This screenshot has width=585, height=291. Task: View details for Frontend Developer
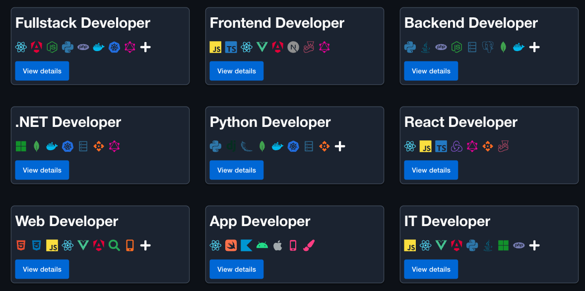236,71
